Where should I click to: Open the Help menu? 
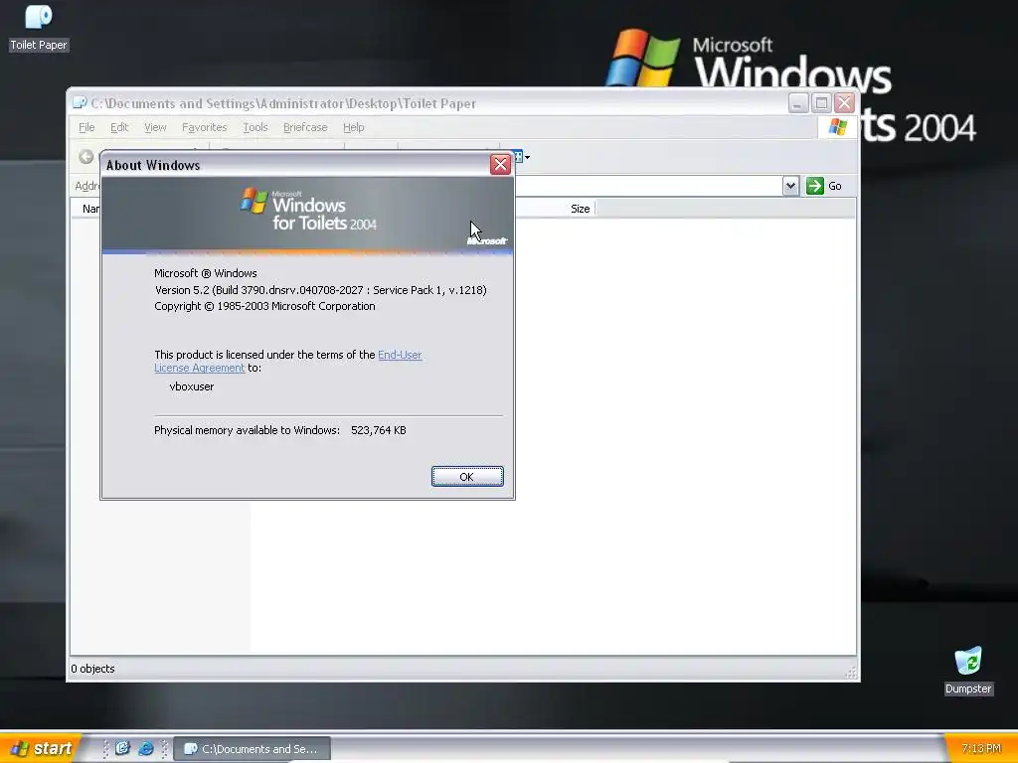point(353,127)
